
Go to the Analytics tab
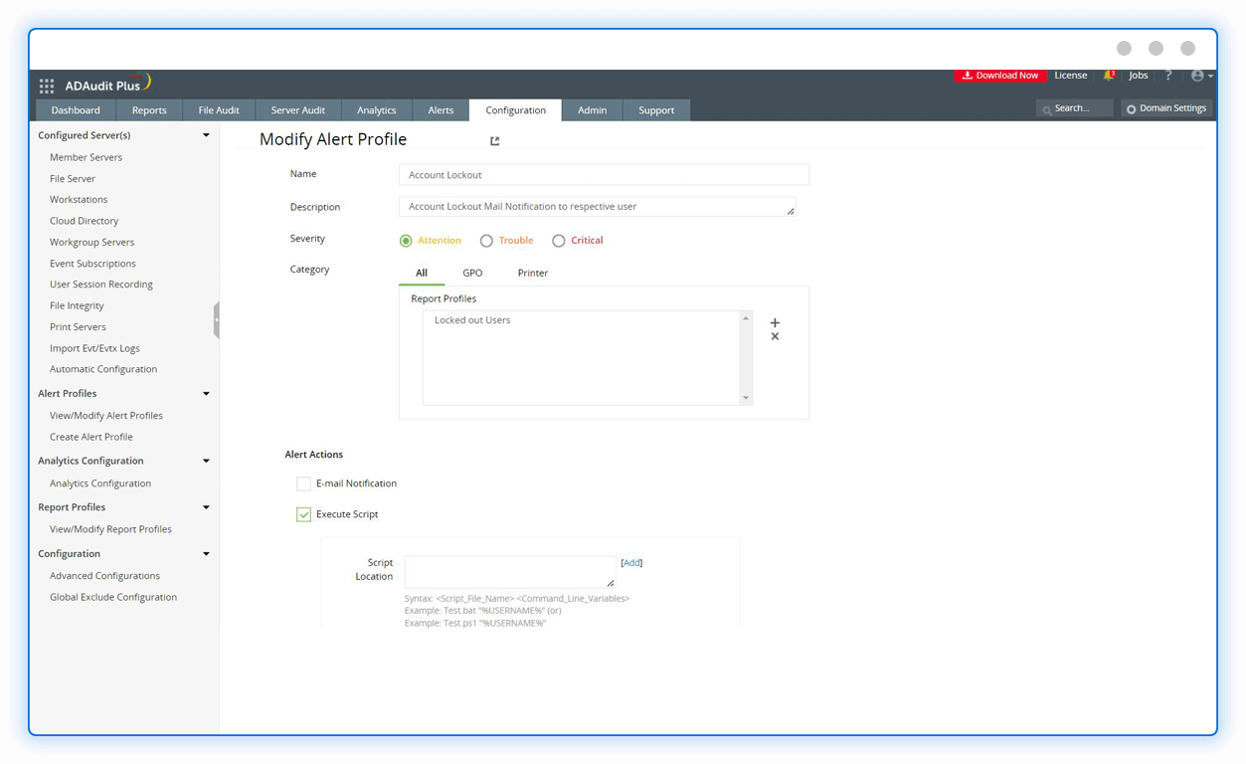(377, 110)
